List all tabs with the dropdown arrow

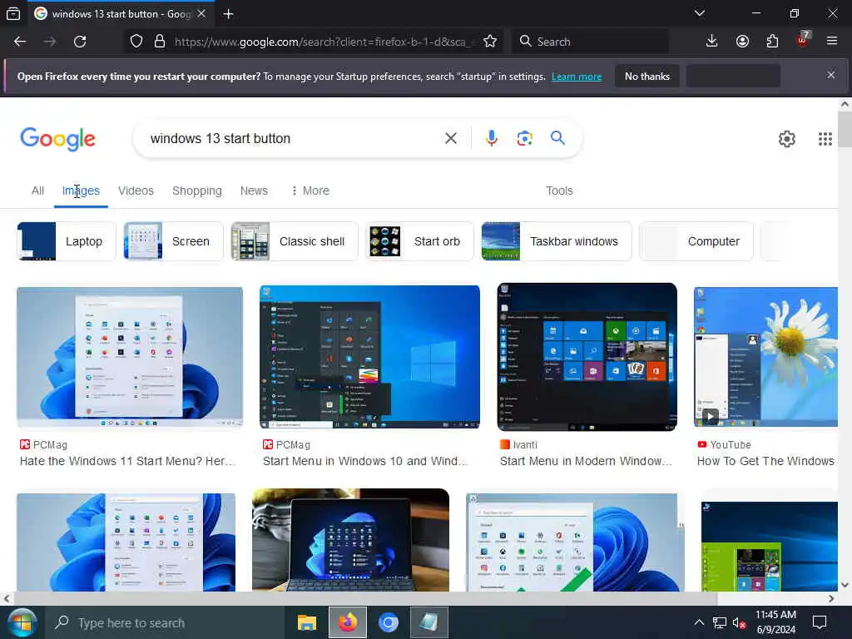click(700, 13)
